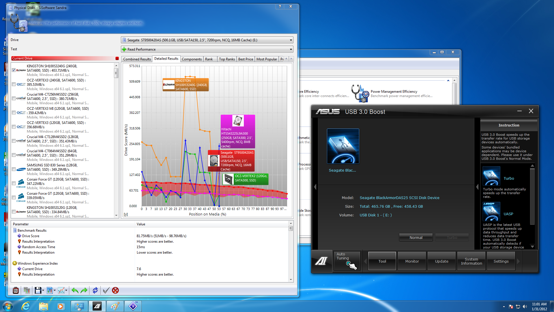Image resolution: width=554 pixels, height=312 pixels.
Task: Open the Paint taskbar icon
Action: pos(115,306)
